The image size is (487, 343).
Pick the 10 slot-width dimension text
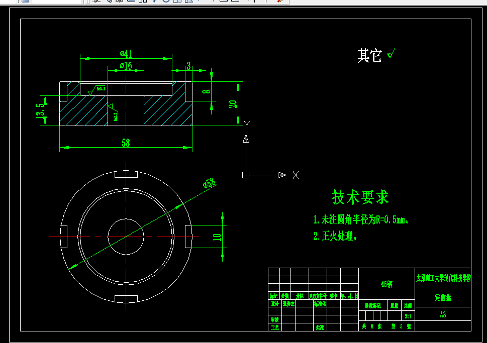click(x=217, y=237)
